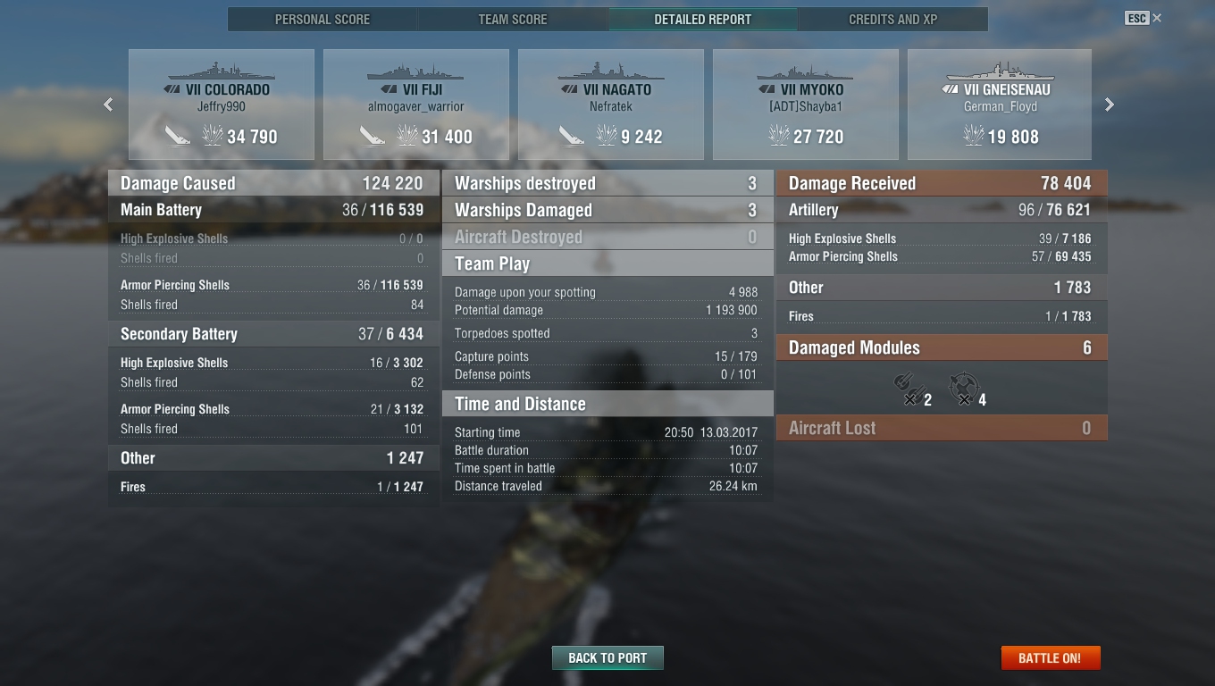Click the Back to Port button
1215x686 pixels.
point(607,658)
